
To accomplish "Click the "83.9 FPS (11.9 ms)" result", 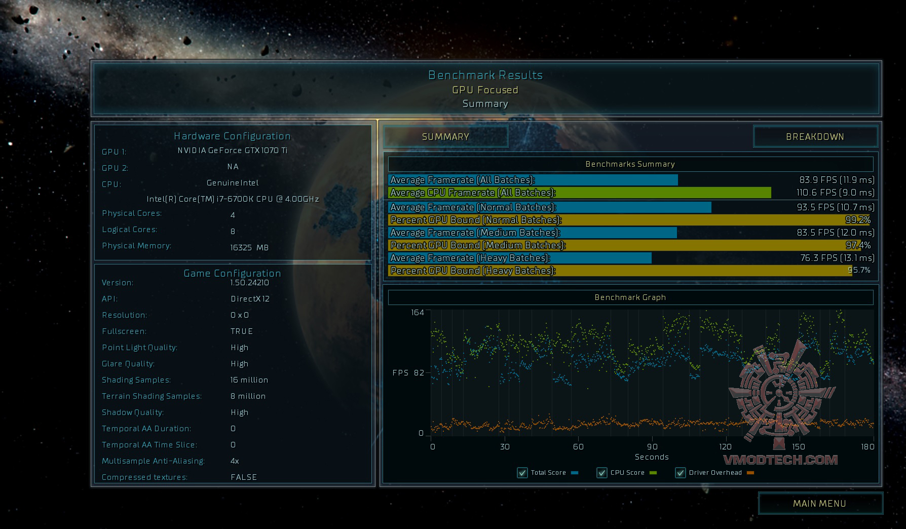I will [837, 180].
